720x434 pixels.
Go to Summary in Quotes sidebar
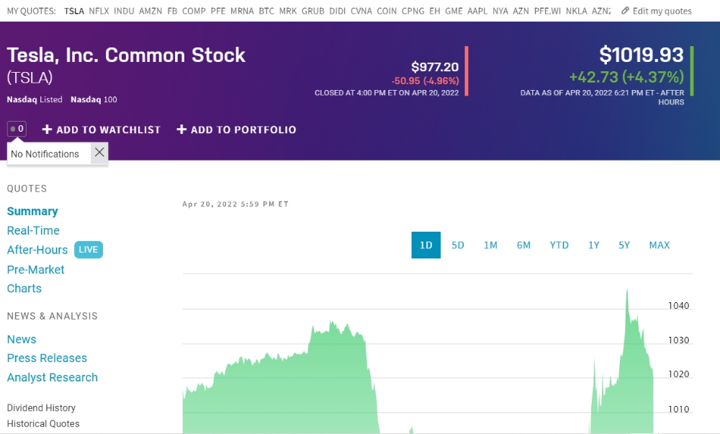tap(32, 211)
